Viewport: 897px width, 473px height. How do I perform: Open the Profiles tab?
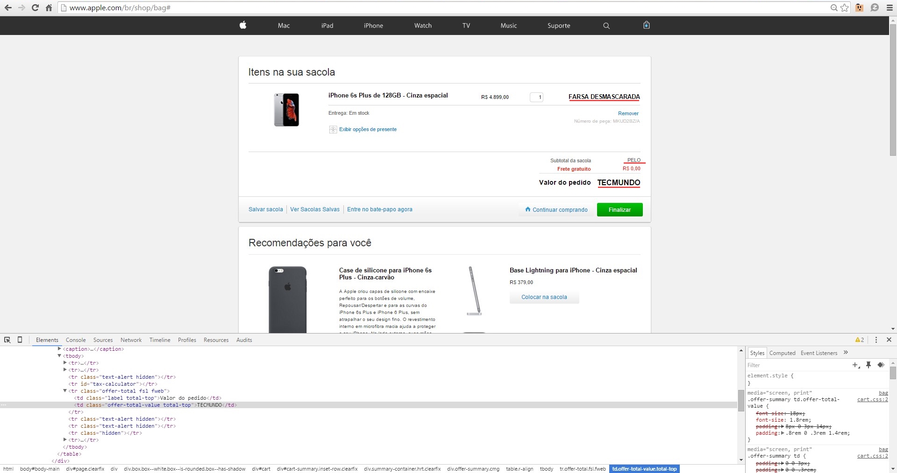[x=187, y=340]
